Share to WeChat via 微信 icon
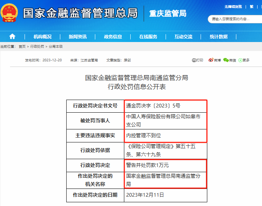The width and height of the screenshot is (262, 206). [230, 60]
